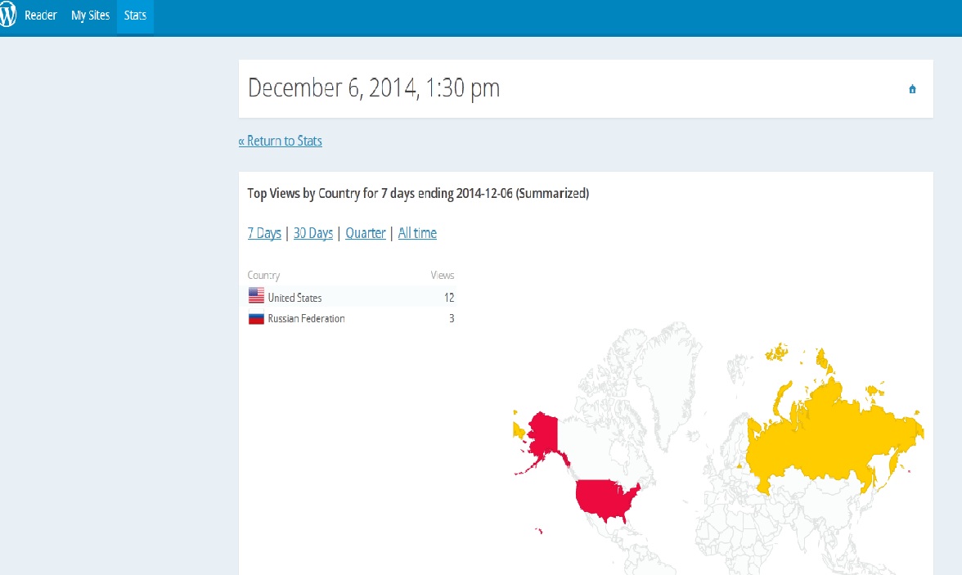The image size is (962, 575).
Task: Click the United States flag icon
Action: point(256,298)
